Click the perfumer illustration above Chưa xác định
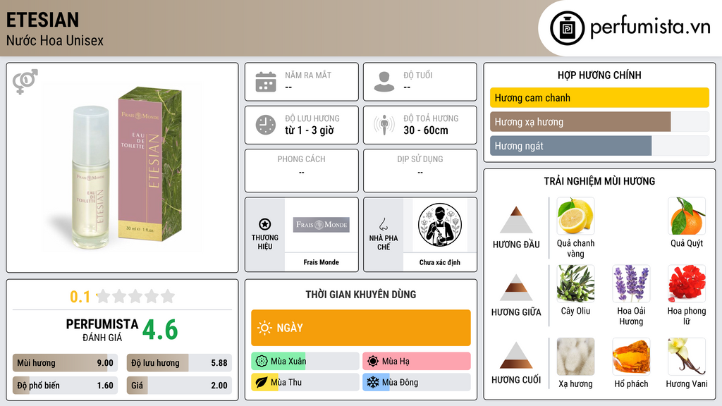The height and width of the screenshot is (406, 722). (440, 225)
